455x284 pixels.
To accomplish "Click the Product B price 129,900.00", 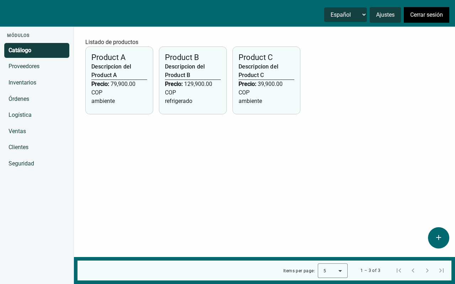I will tap(198, 84).
